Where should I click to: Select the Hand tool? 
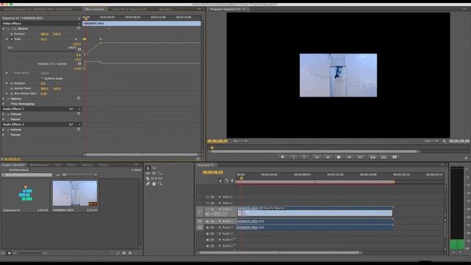tap(154, 183)
